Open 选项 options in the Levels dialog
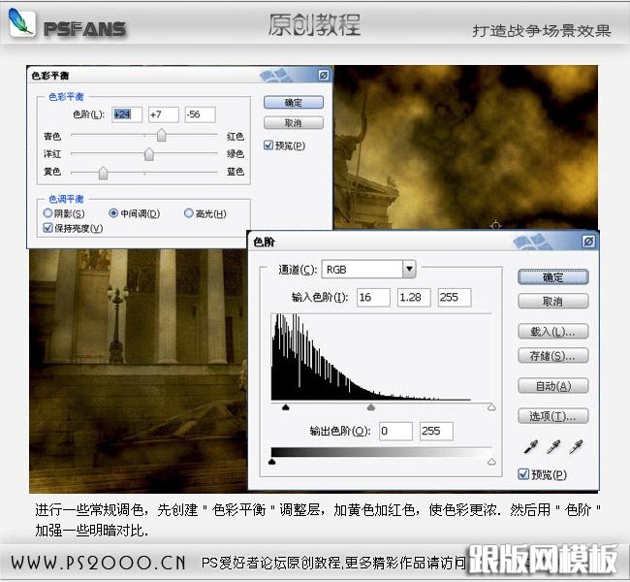Viewport: 630px width, 582px height. 552,416
